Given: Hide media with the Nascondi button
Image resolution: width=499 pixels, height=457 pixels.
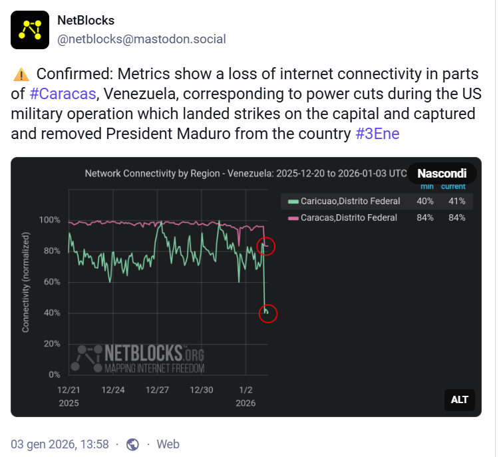Looking at the screenshot, I should (442, 174).
